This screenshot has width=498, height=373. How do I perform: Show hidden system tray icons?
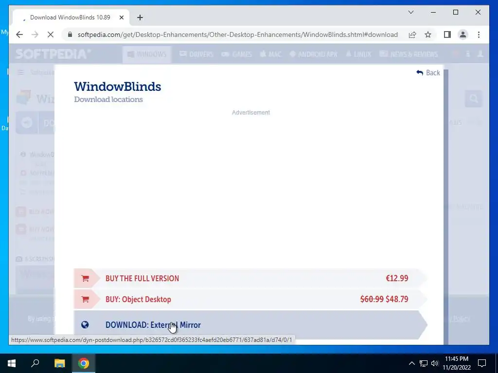pos(411,363)
